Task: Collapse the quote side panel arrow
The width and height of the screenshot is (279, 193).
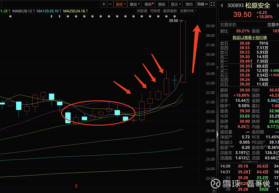Action: [217, 134]
